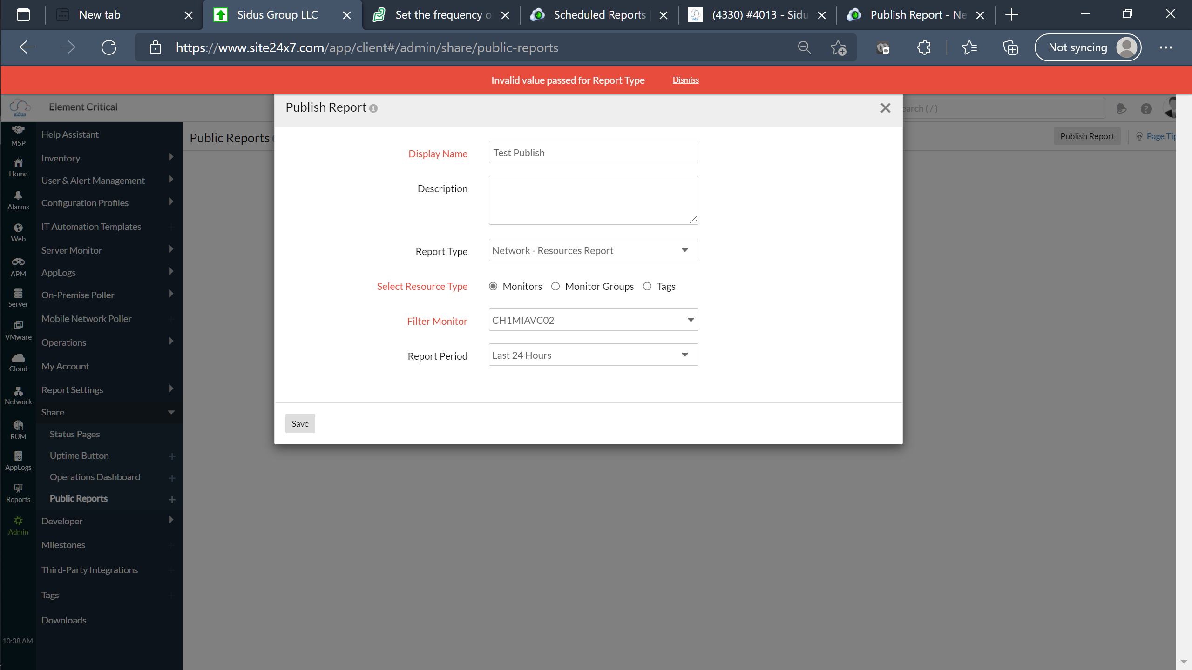Image resolution: width=1192 pixels, height=670 pixels.
Task: Open the Report Period dropdown
Action: (x=593, y=355)
